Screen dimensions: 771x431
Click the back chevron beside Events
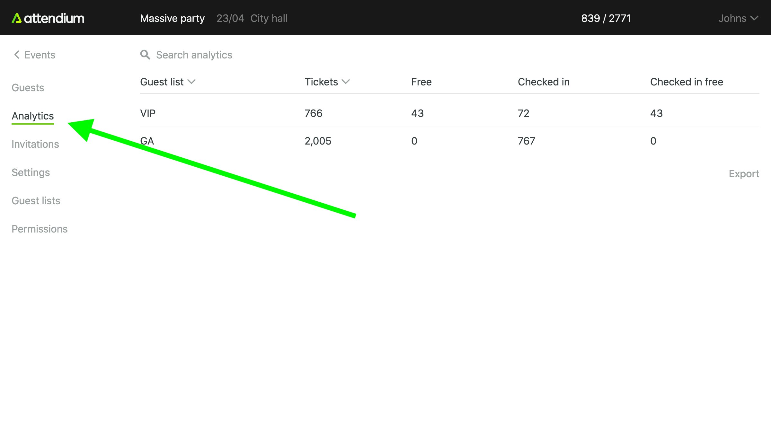pos(17,55)
